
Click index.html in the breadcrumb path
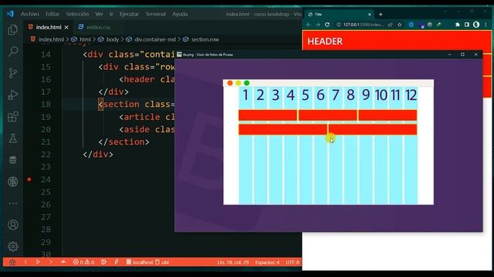tap(51, 39)
